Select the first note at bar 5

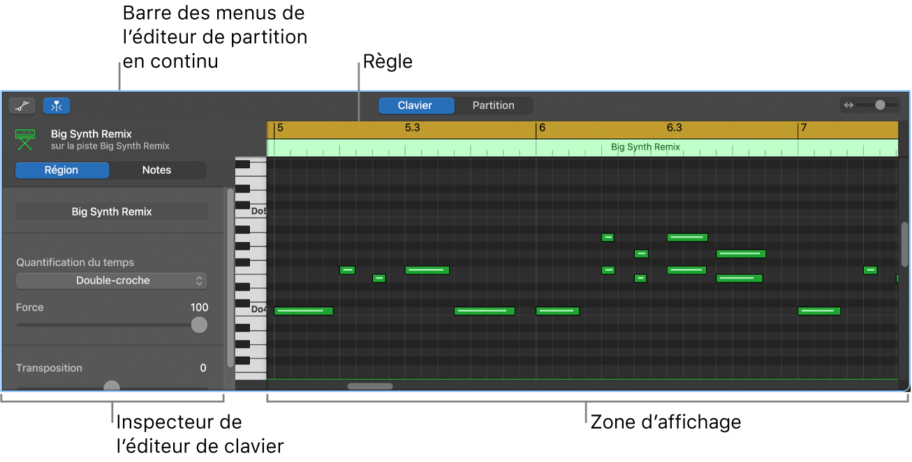(303, 311)
